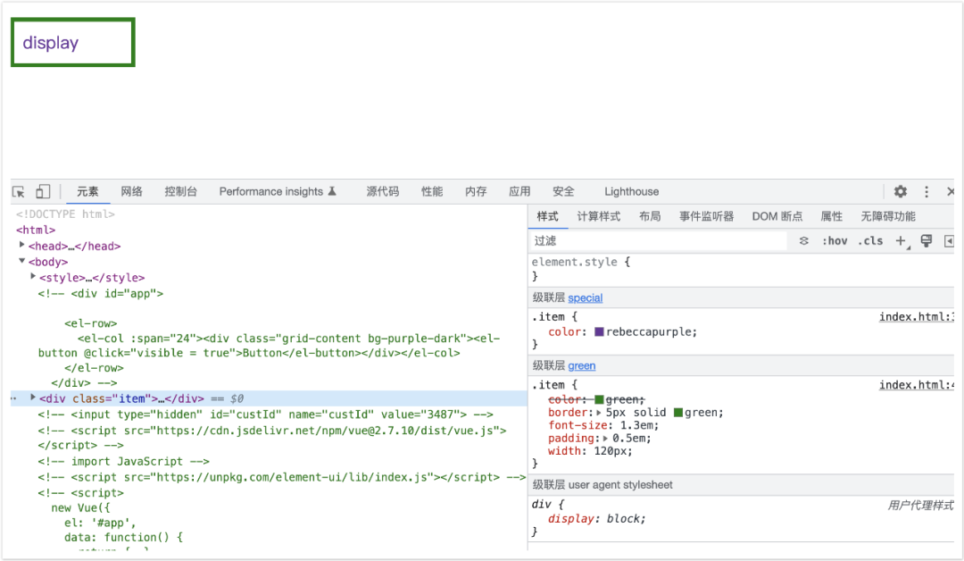This screenshot has width=964, height=561.
Task: Open the 布局 pane tab
Action: [x=650, y=216]
